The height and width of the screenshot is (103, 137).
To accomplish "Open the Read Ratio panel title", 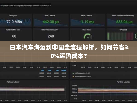I will pyautogui.click(x=86, y=30).
